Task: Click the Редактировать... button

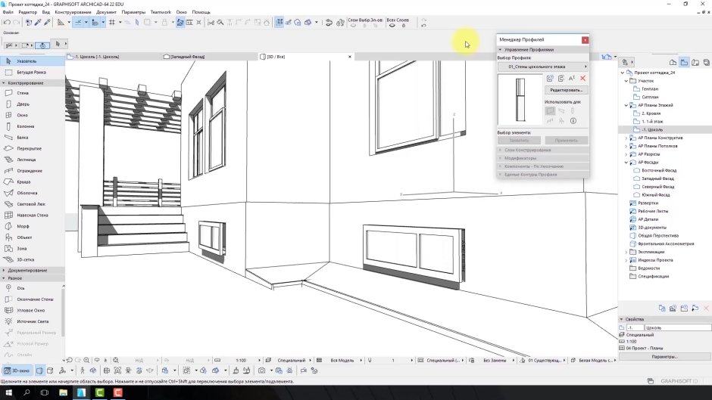Action: coord(566,90)
